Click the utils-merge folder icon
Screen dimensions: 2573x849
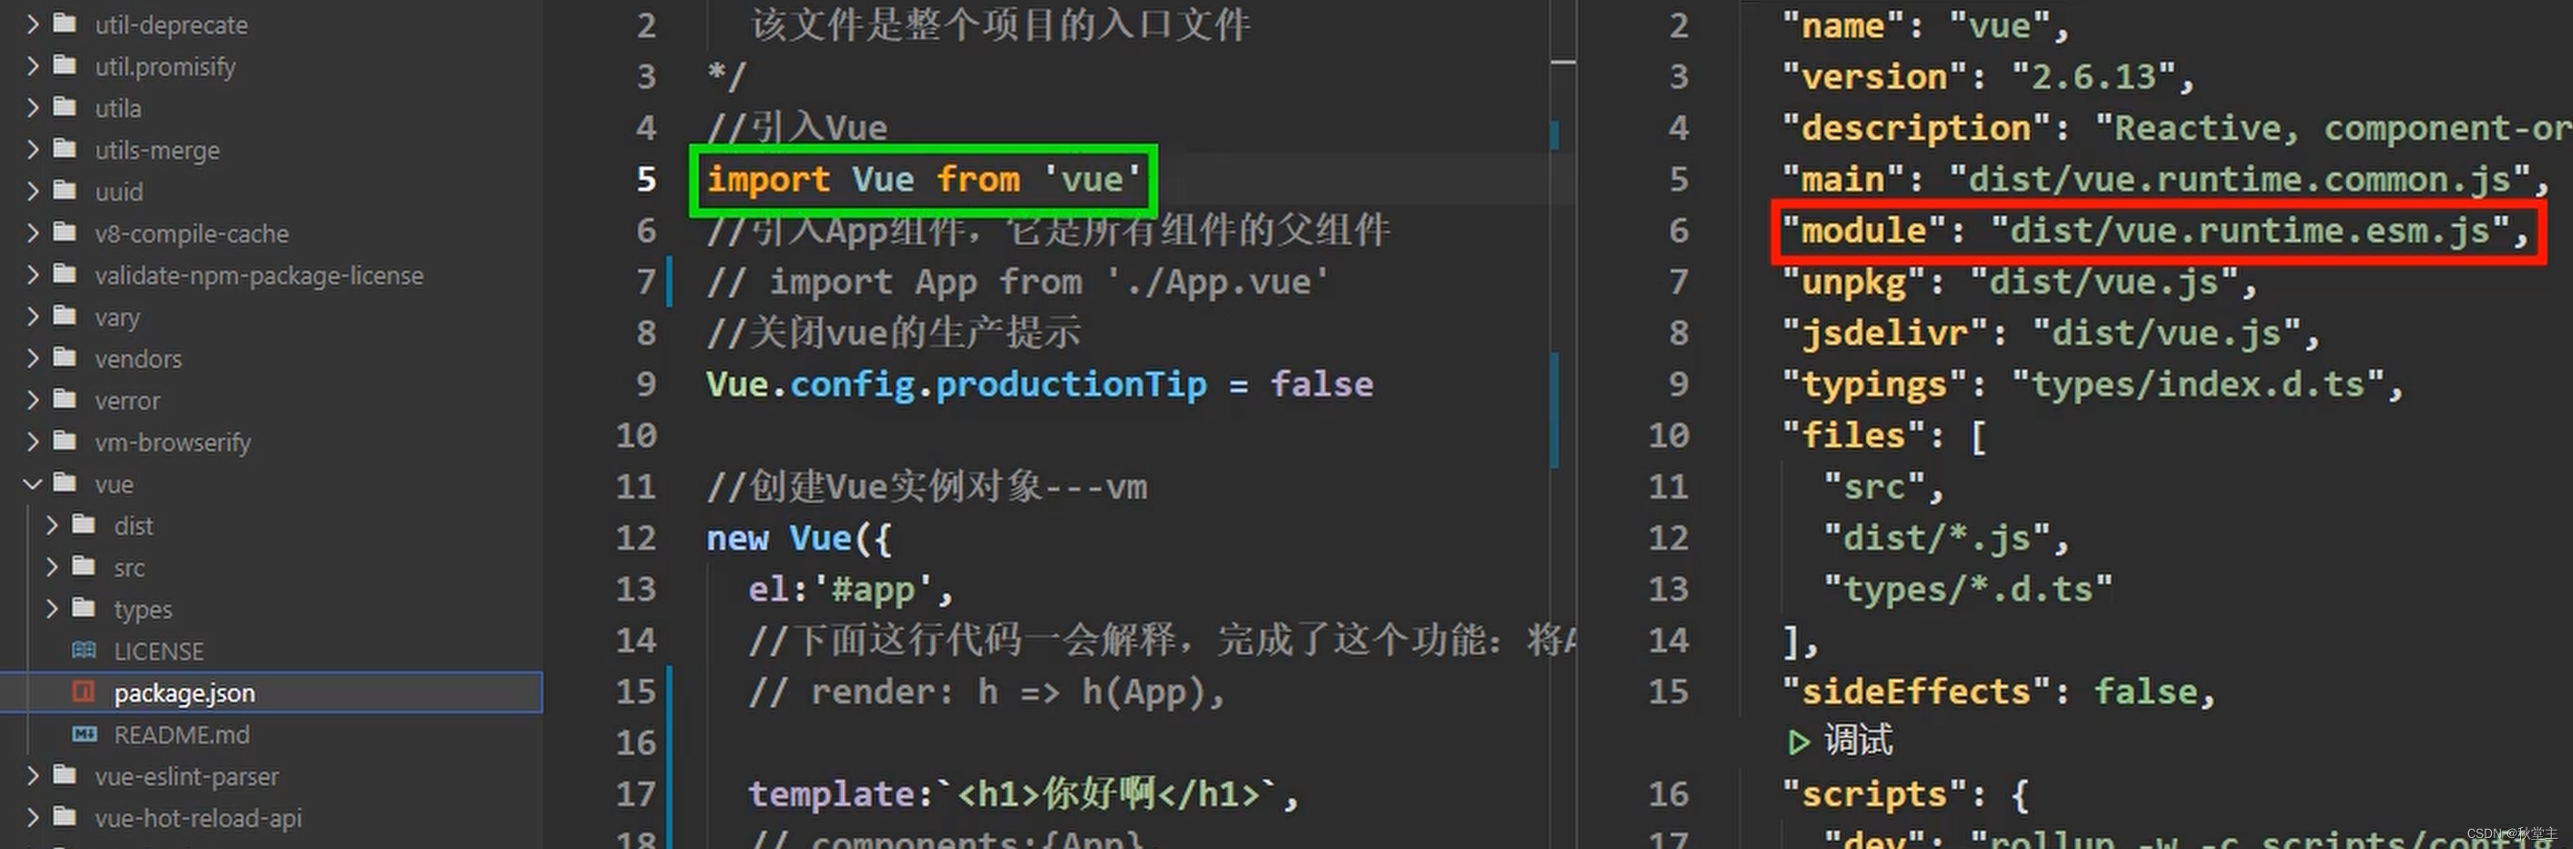pos(66,148)
